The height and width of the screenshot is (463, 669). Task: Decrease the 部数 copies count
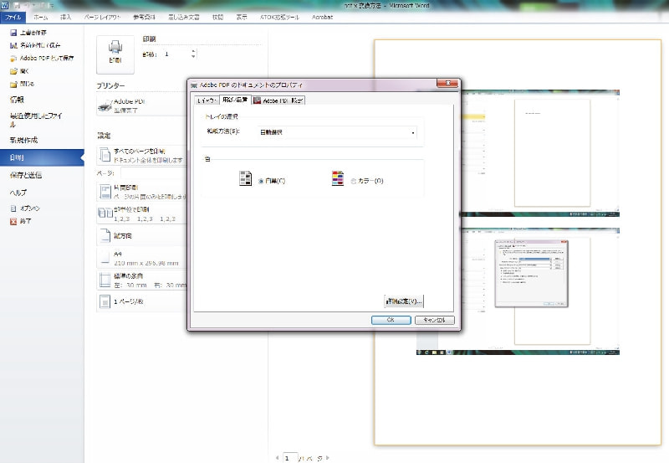pyautogui.click(x=193, y=56)
